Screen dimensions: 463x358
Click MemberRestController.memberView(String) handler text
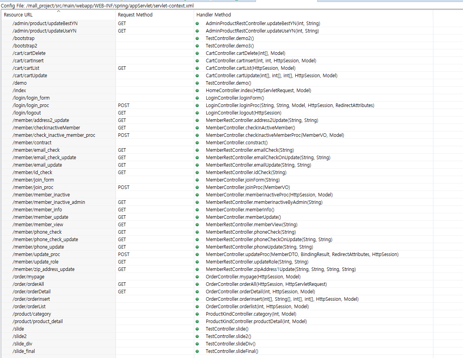click(x=252, y=225)
